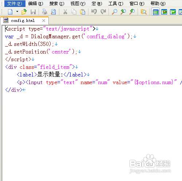Image resolution: width=182 pixels, height=181 pixels.
Task: Open Print Preview from the toolbar
Action: 54,12
